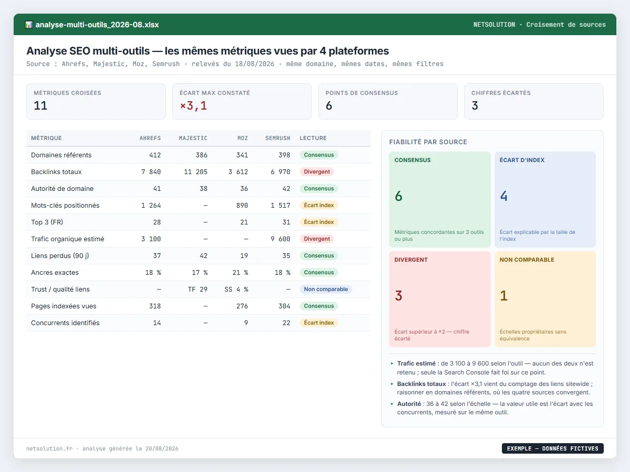This screenshot has width=630, height=472.
Task: Click the spreadsheet file icon in header
Action: pos(29,25)
